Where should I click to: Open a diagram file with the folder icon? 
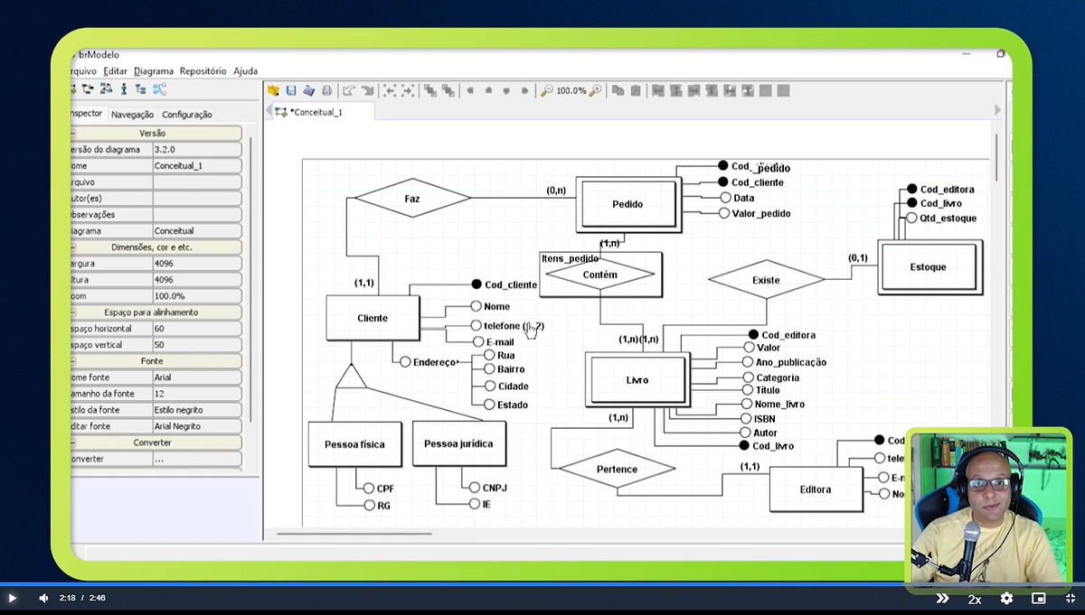[x=273, y=89]
